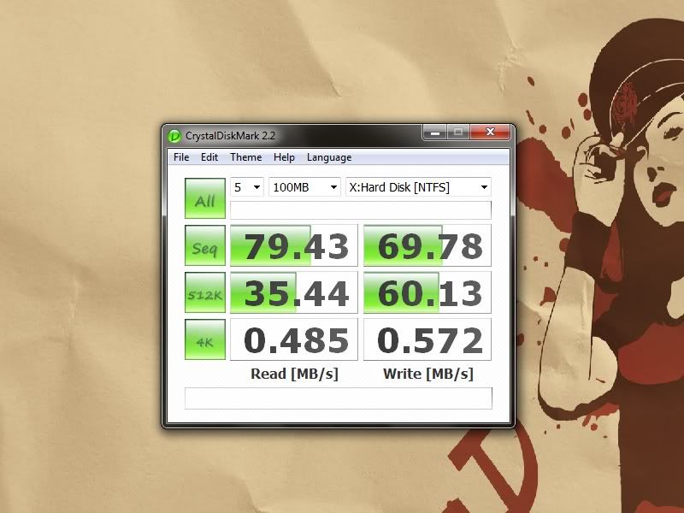Click the 4K write result 0.572
Viewport: 684px width, 513px height.
point(427,339)
